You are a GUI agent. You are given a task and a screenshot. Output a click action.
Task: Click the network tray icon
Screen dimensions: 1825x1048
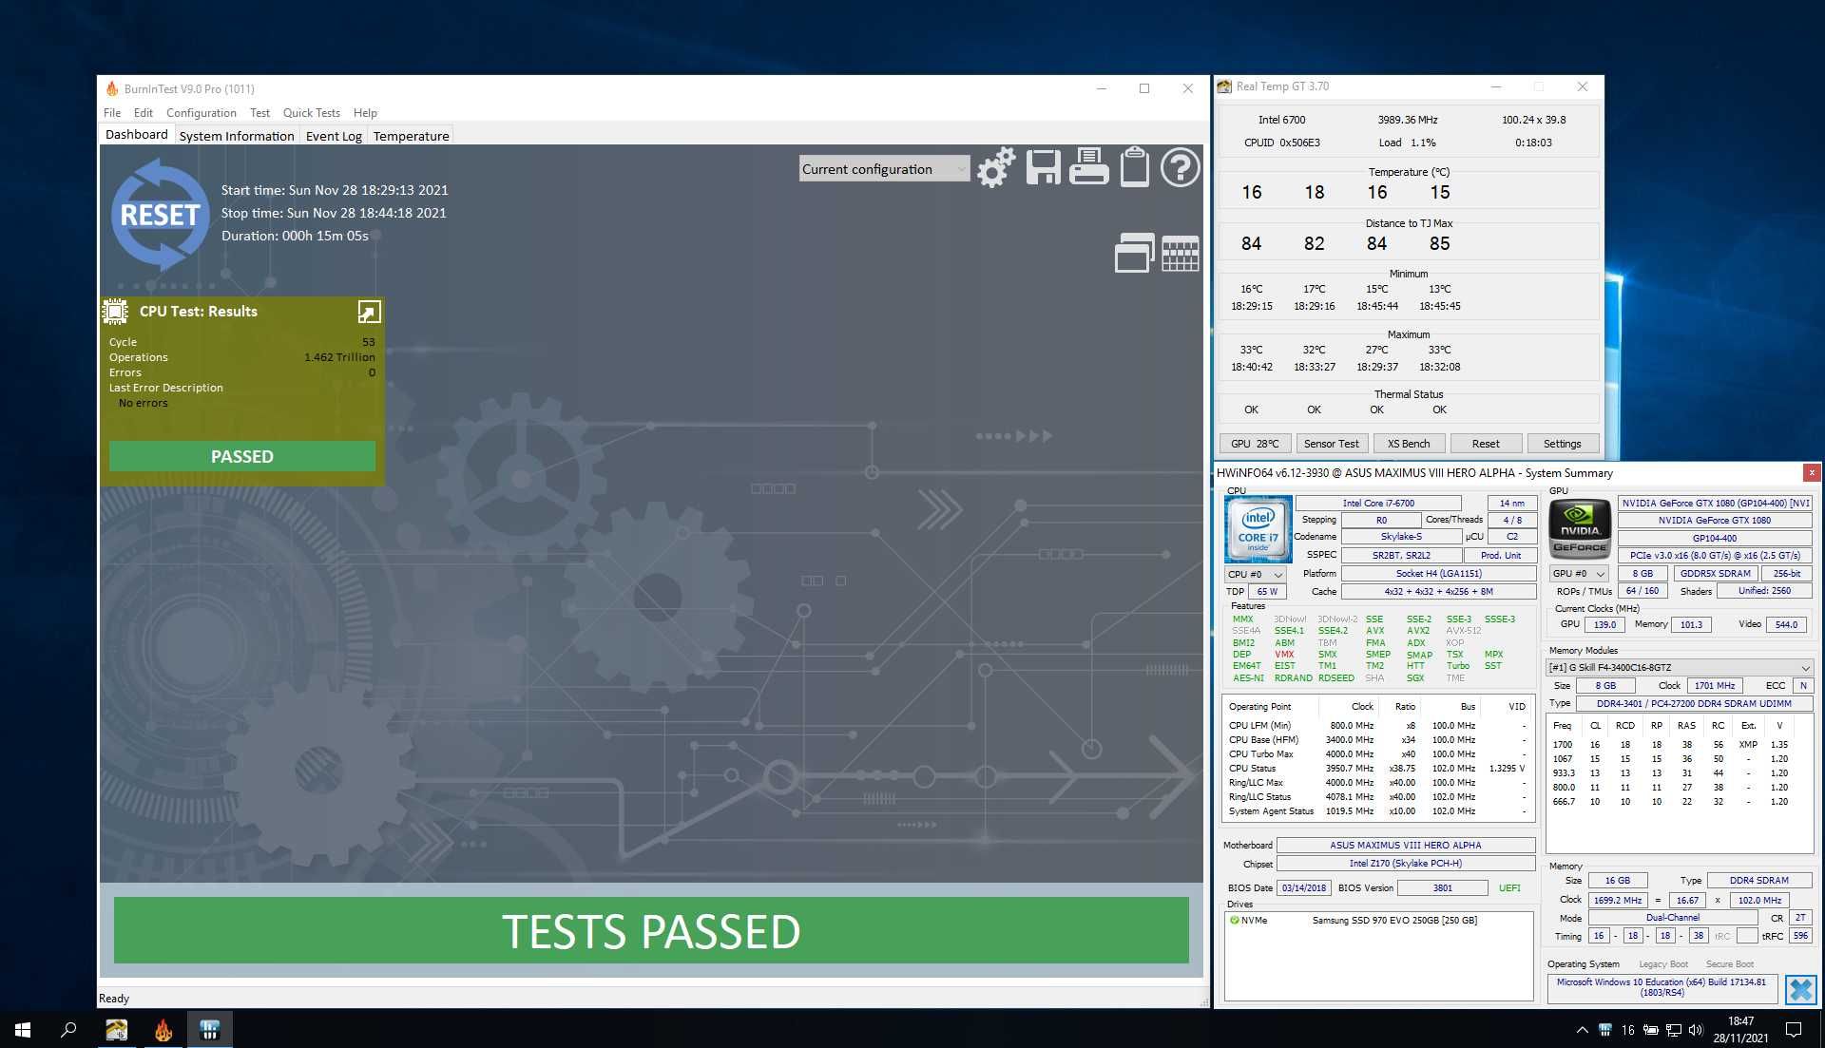pyautogui.click(x=1673, y=1030)
